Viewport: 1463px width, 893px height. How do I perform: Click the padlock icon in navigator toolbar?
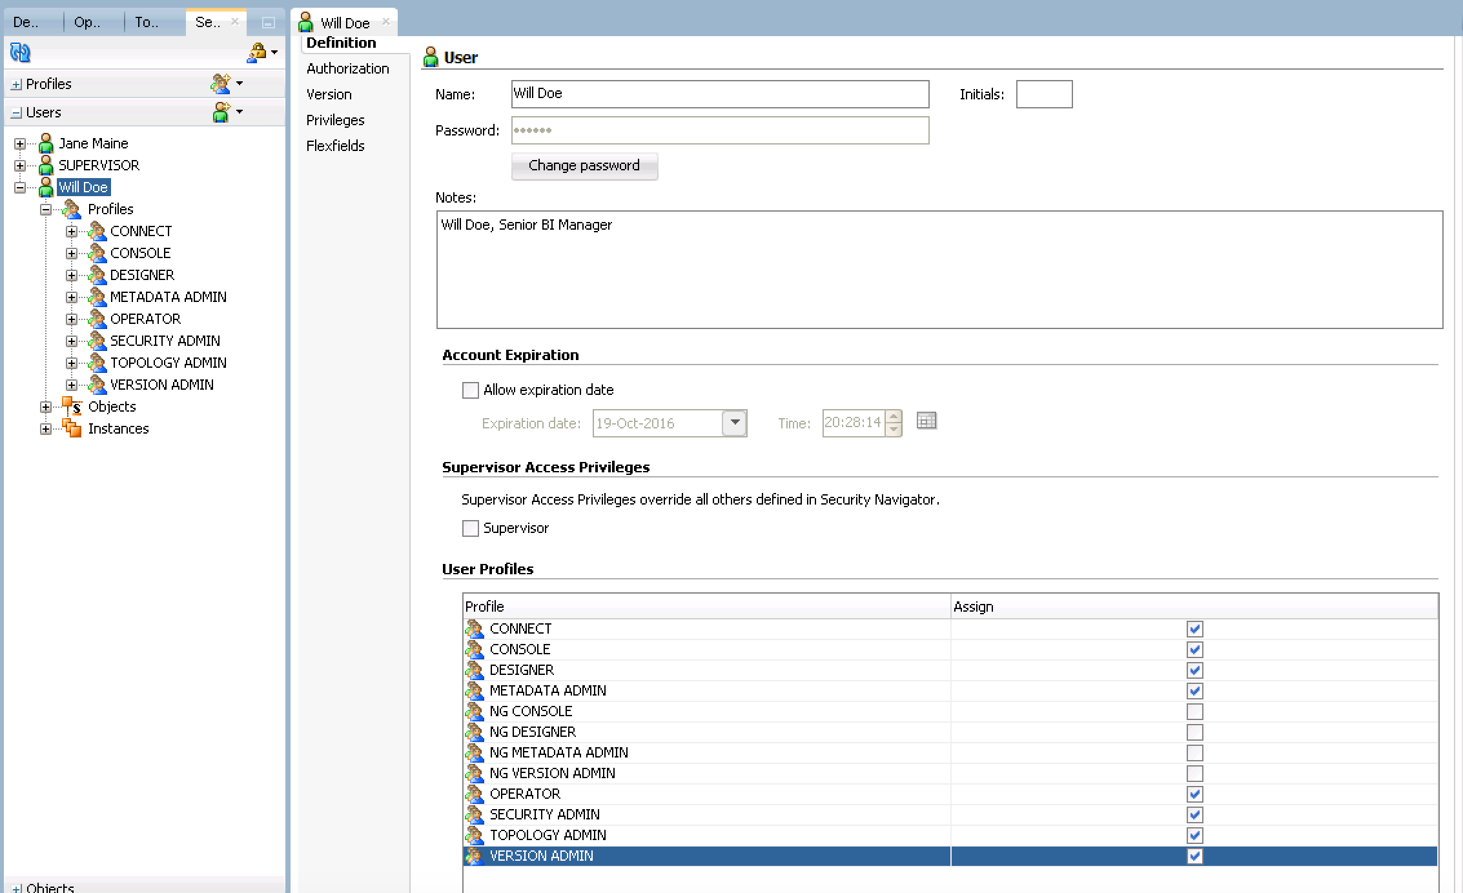pyautogui.click(x=257, y=53)
